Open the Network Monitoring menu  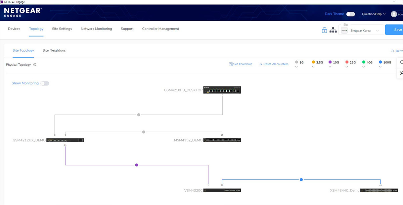pos(96,29)
